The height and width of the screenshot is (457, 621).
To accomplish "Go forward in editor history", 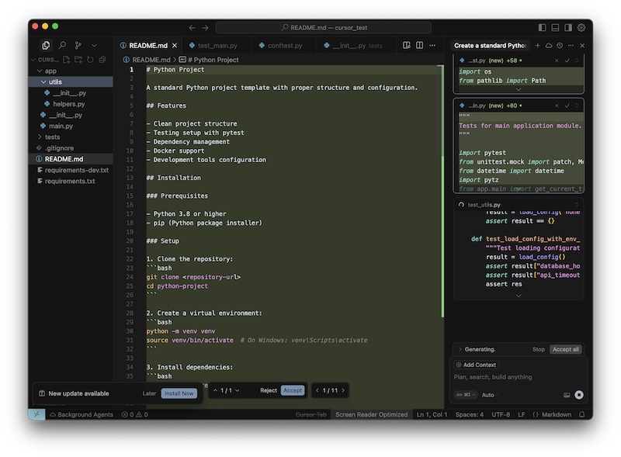I will [205, 28].
